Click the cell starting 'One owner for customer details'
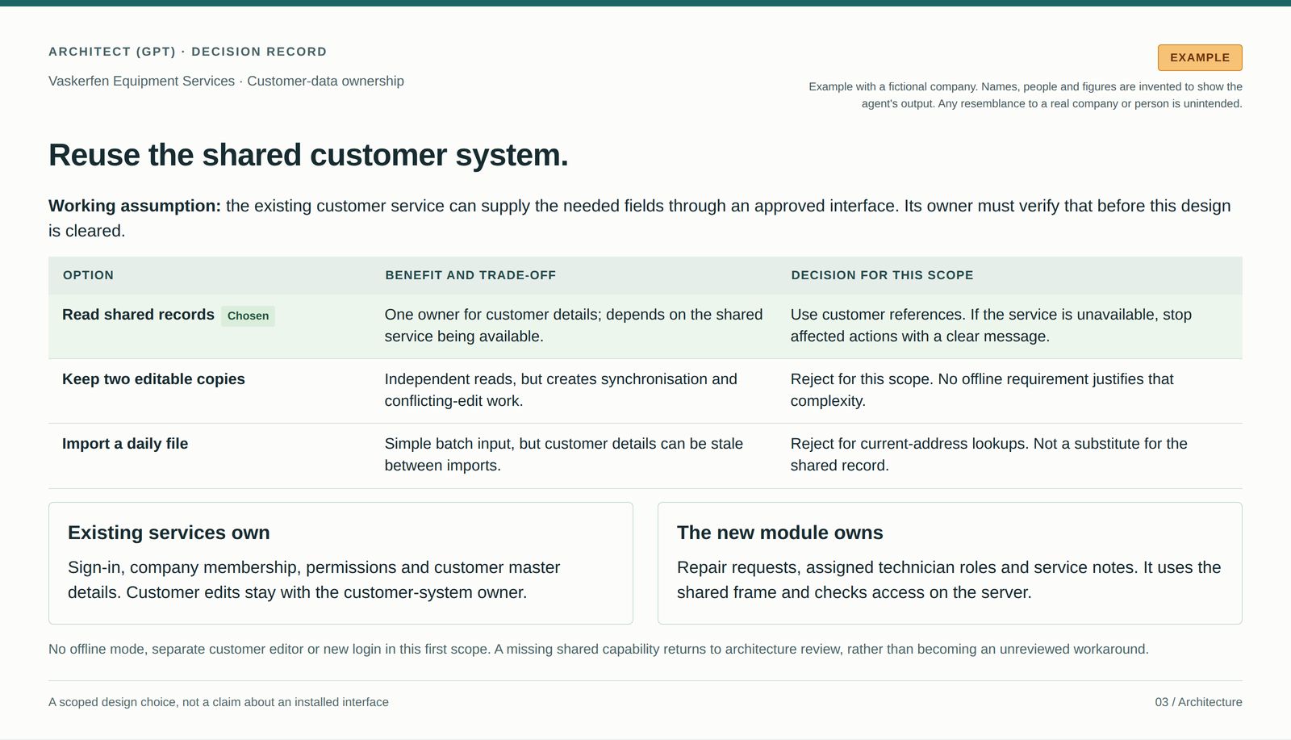Image resolution: width=1291 pixels, height=740 pixels. click(574, 325)
